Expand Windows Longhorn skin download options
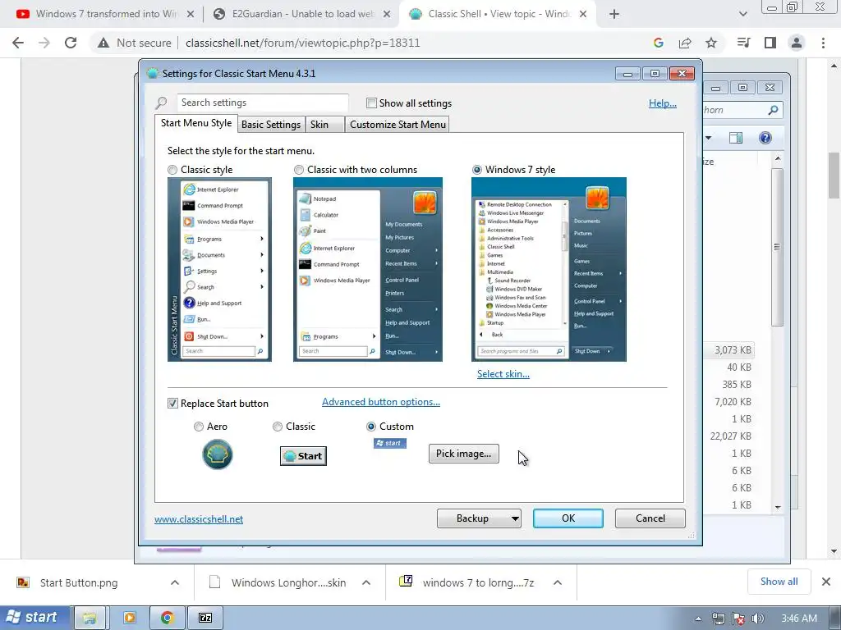This screenshot has height=630, width=841. click(x=366, y=583)
